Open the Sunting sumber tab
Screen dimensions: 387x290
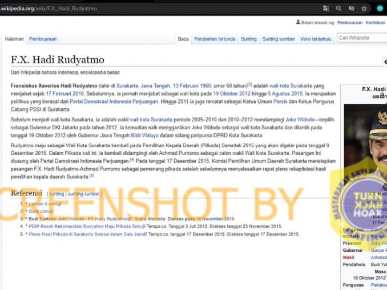click(x=279, y=39)
